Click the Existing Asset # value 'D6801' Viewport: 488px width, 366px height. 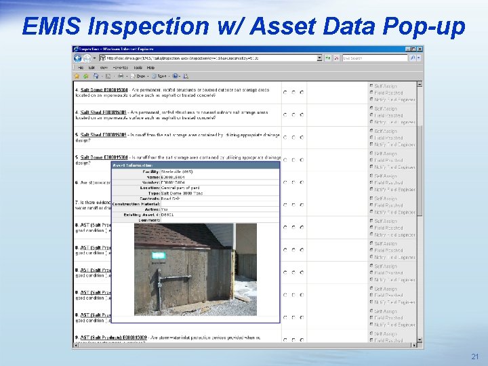[x=167, y=214]
